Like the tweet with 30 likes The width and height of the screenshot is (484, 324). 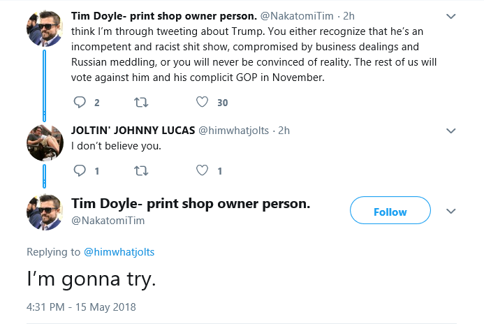202,102
